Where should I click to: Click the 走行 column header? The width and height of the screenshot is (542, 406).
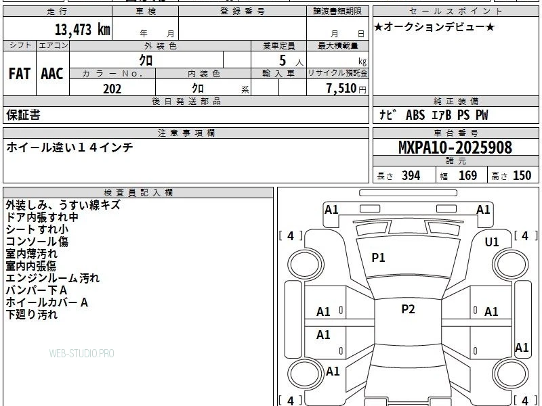pos(58,12)
